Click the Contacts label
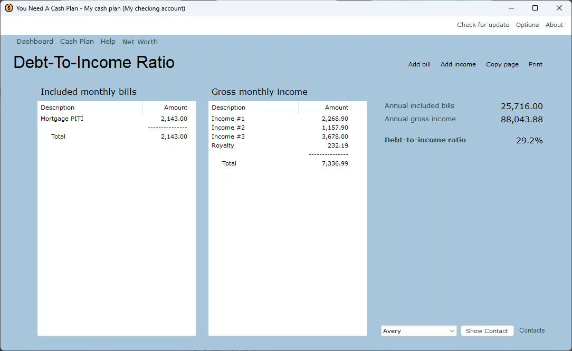The width and height of the screenshot is (572, 351). click(531, 330)
